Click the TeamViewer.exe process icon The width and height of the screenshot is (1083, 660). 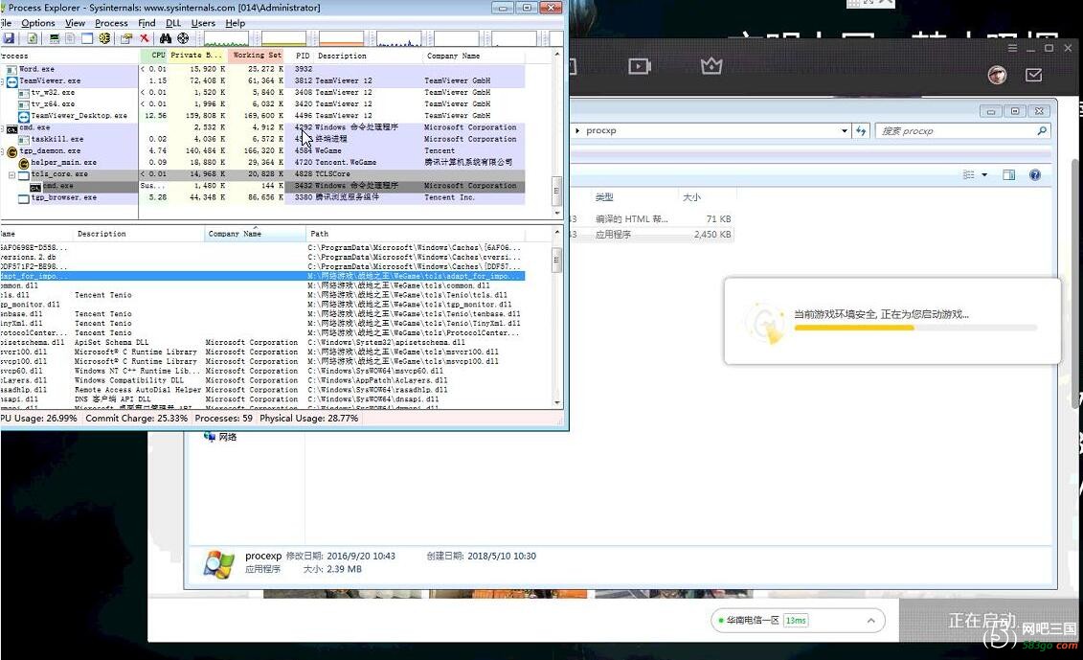tap(11, 80)
